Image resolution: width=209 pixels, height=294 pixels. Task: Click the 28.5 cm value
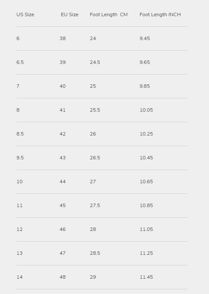pyautogui.click(x=95, y=253)
